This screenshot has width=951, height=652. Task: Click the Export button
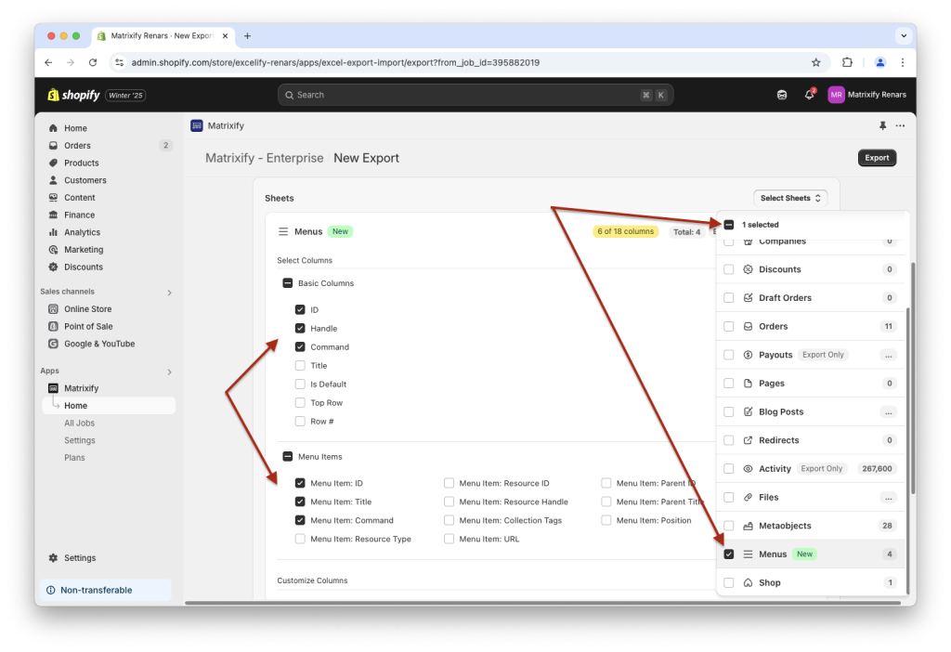(x=876, y=158)
